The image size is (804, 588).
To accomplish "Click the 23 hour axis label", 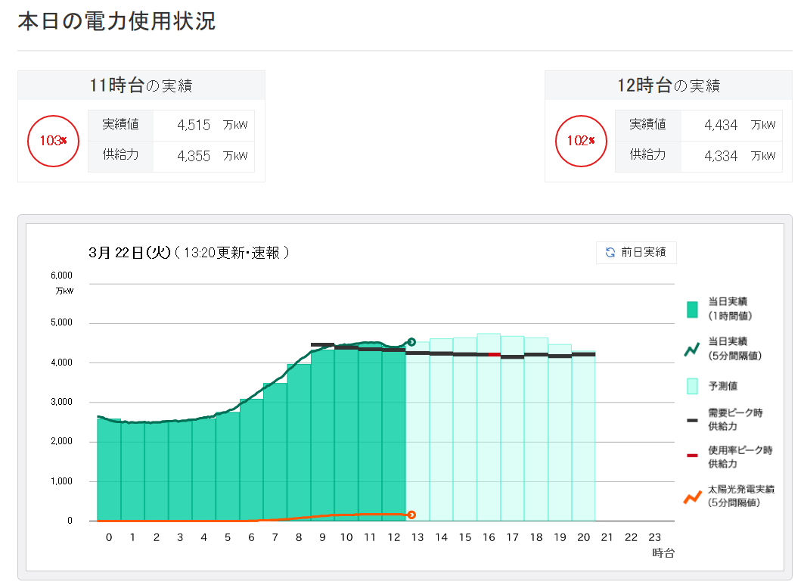I will [x=655, y=537].
